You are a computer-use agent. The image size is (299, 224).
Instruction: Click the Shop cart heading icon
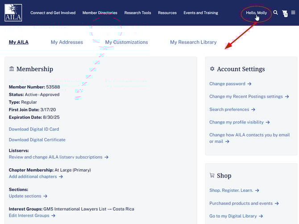(212, 176)
